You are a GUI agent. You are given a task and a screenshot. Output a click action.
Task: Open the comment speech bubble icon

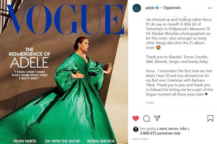146,118
